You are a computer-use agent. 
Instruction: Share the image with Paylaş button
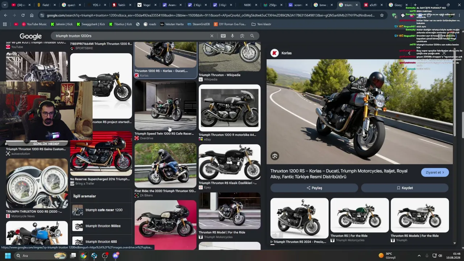(314, 188)
